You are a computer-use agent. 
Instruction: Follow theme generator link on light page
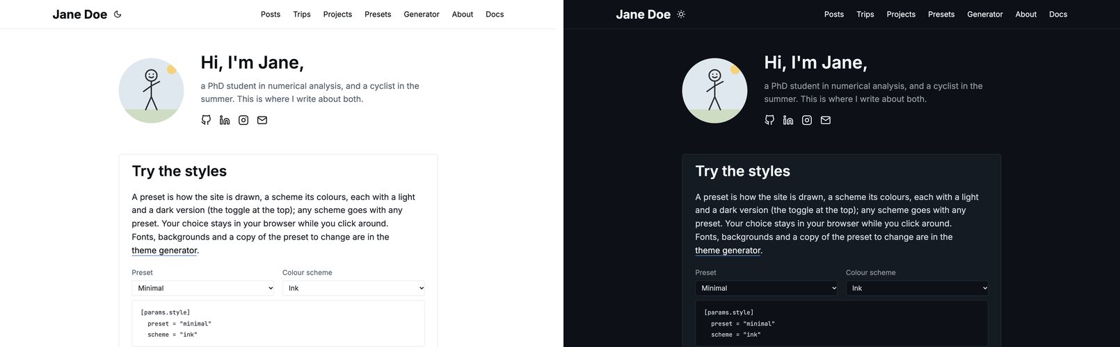point(164,251)
